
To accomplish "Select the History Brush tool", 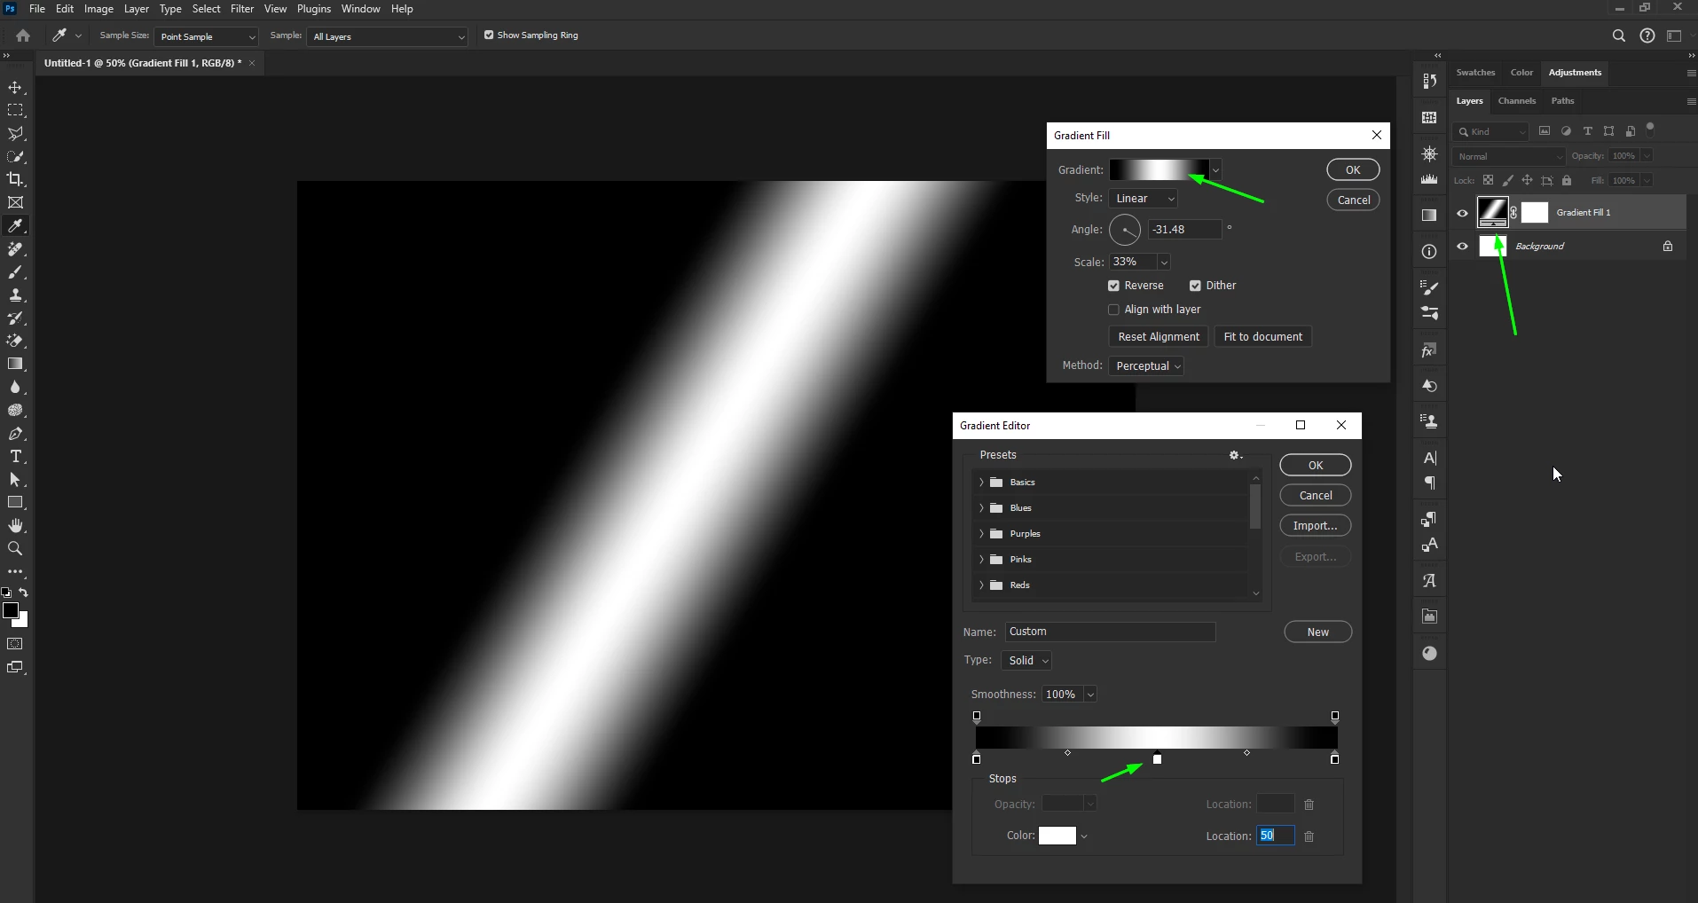I will coord(15,318).
